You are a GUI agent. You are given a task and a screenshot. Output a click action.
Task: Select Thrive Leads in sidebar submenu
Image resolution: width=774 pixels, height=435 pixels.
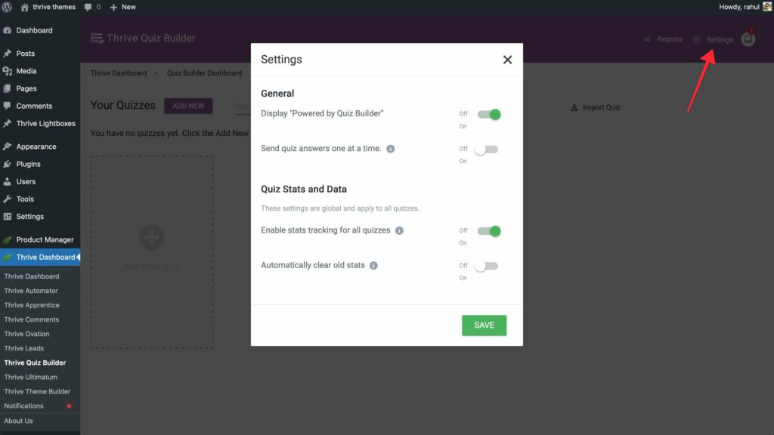(x=24, y=348)
